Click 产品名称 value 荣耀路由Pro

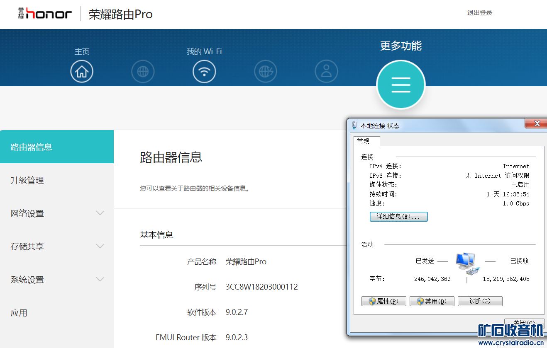(x=246, y=262)
